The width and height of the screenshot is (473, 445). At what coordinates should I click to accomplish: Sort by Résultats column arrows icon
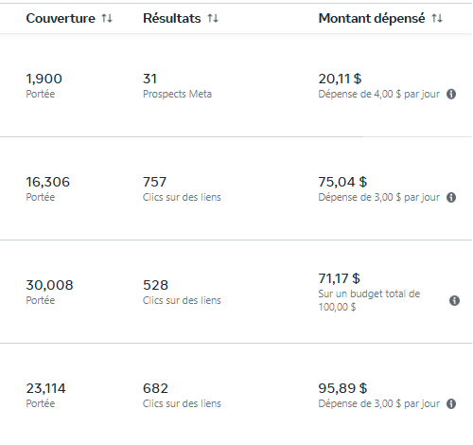pyautogui.click(x=213, y=18)
